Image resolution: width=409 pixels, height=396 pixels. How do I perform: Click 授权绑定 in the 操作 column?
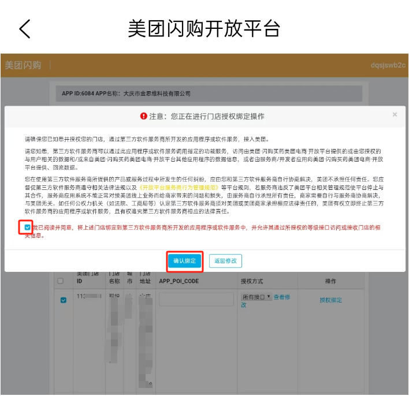coord(331,300)
